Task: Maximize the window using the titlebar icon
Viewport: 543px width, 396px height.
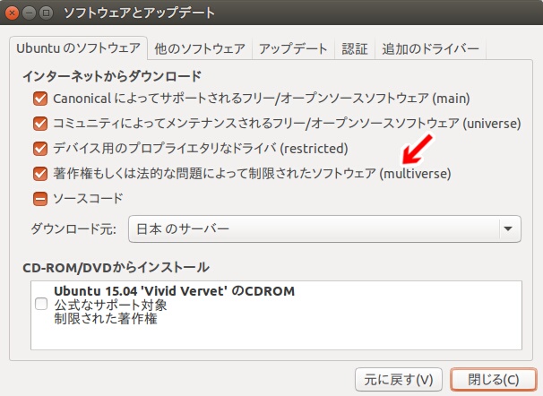Action: coord(46,13)
